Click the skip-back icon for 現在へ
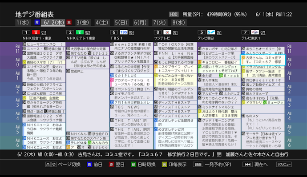The height and width of the screenshot is (177, 307). (247, 165)
